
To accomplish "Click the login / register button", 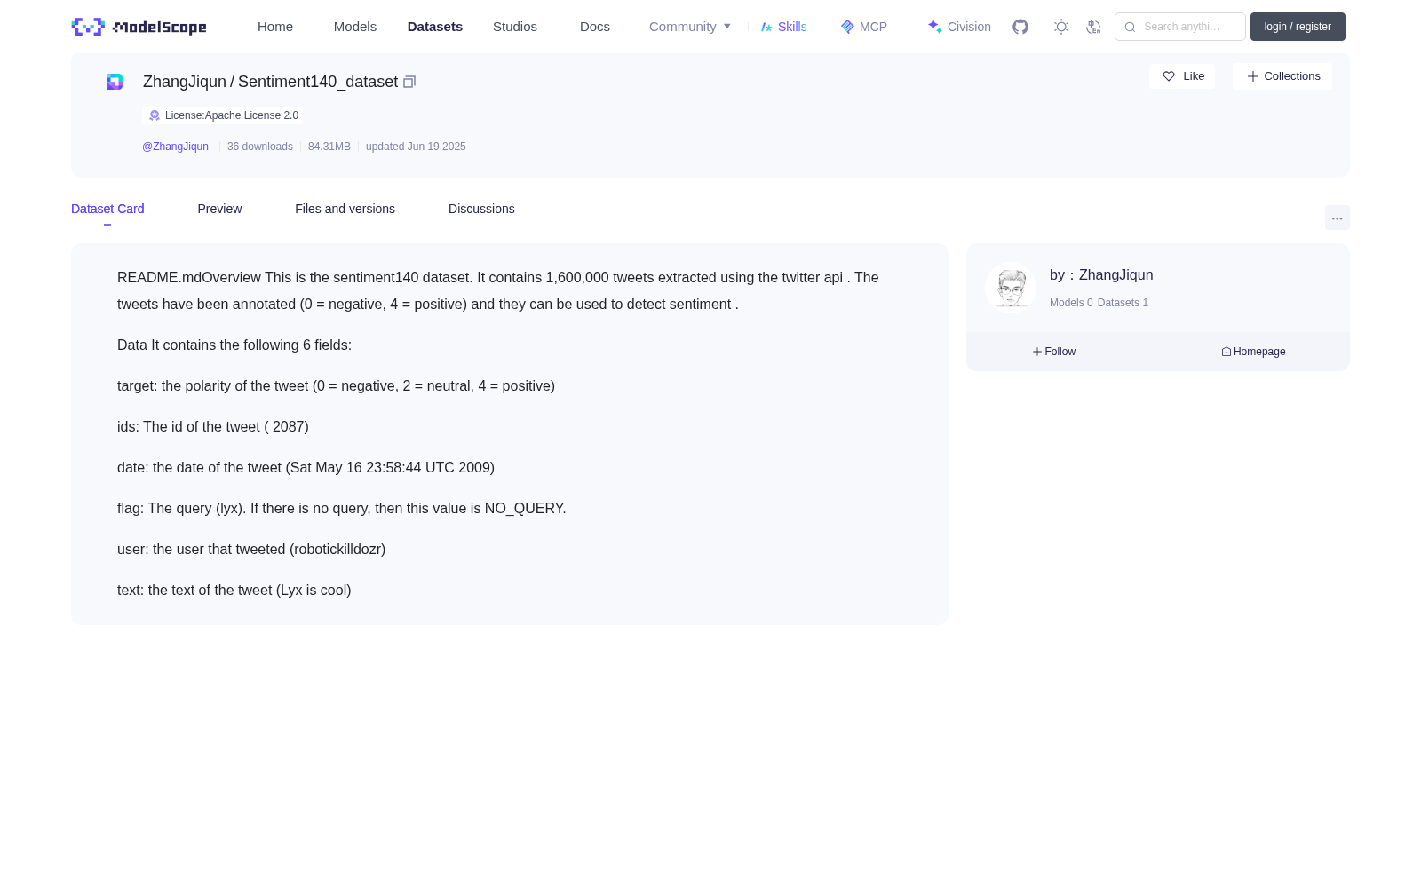I will click(x=1298, y=27).
